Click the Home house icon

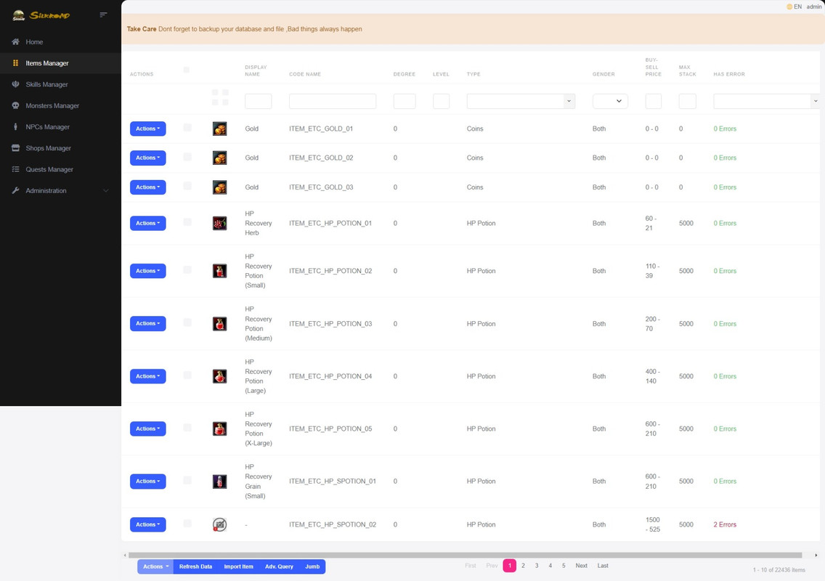[16, 41]
